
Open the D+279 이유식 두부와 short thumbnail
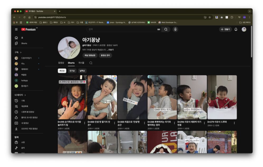point(222,97)
